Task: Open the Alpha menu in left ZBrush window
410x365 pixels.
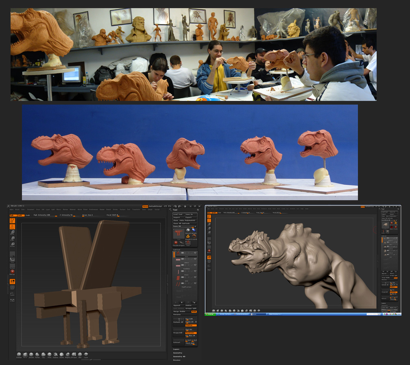Action: pyautogui.click(x=11, y=210)
